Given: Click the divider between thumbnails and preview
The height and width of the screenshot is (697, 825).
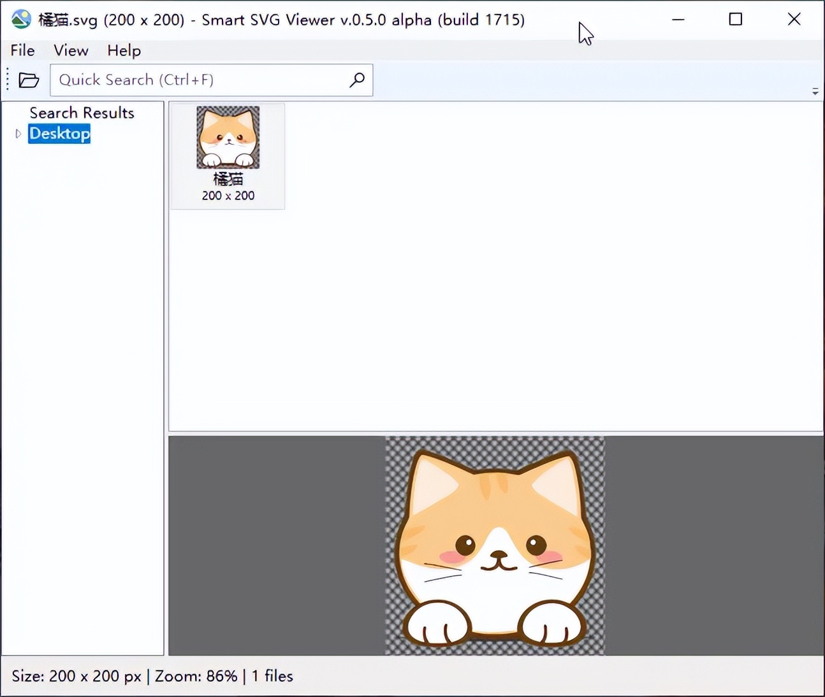Looking at the screenshot, I should coord(495,433).
